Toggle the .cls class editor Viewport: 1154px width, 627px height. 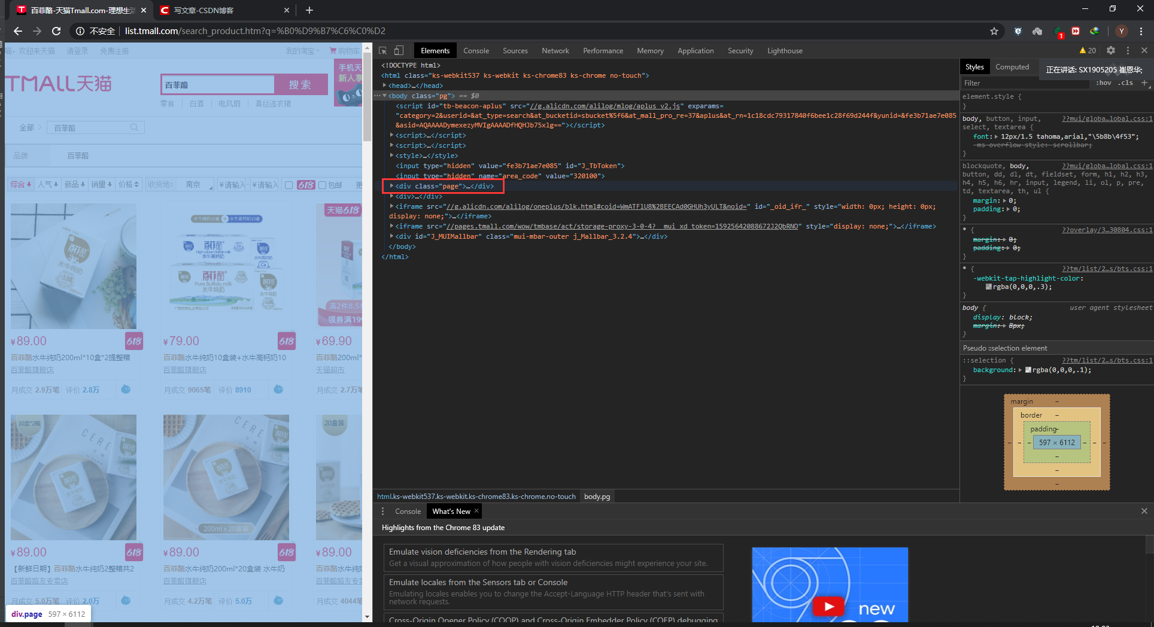(x=1126, y=83)
